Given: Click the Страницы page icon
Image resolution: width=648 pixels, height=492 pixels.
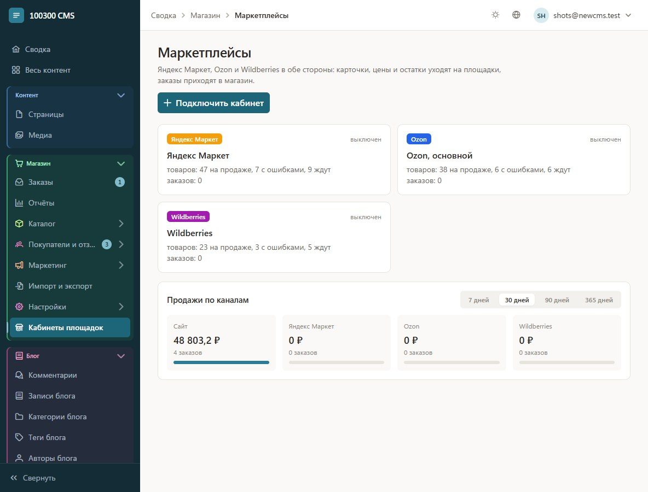Looking at the screenshot, I should [19, 114].
